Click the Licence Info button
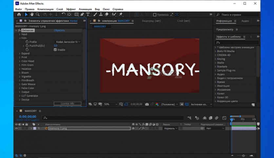Image resolution: width=274 pixels, height=158 pixels. [x=67, y=103]
